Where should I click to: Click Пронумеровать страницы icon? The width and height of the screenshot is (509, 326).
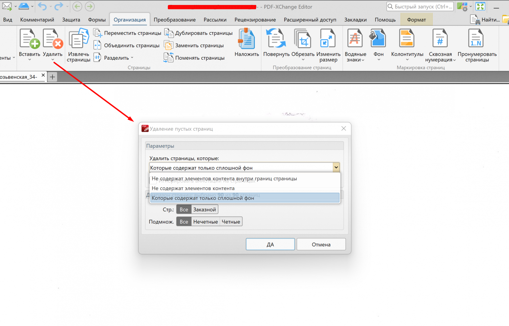coord(476,38)
